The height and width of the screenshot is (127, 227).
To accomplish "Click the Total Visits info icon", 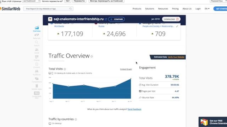I will (65, 69).
